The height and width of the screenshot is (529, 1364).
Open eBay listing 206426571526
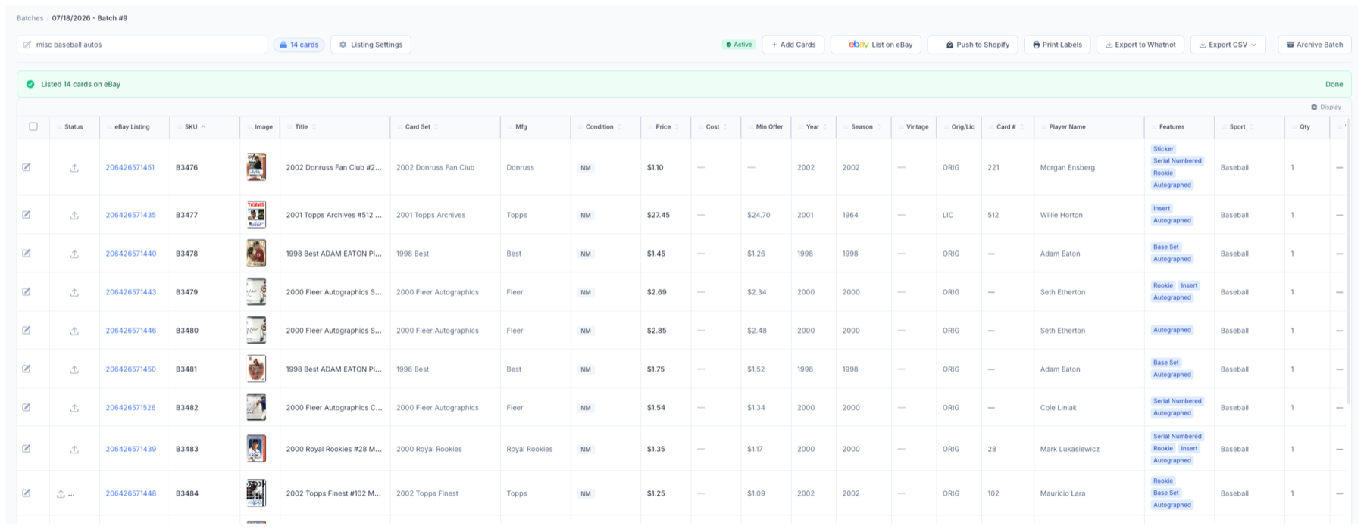pyautogui.click(x=130, y=408)
